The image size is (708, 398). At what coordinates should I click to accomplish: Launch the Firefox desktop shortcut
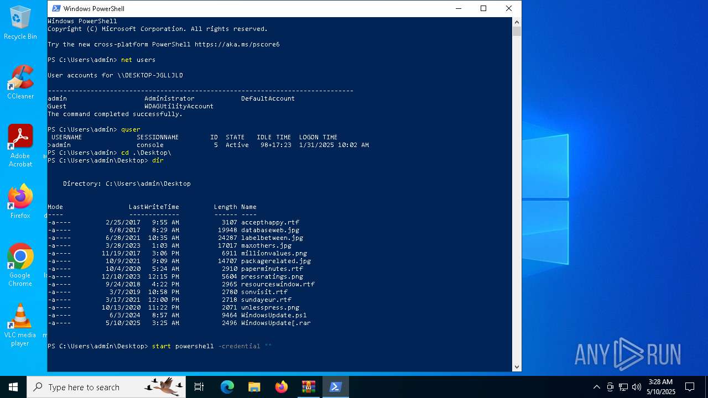20,201
